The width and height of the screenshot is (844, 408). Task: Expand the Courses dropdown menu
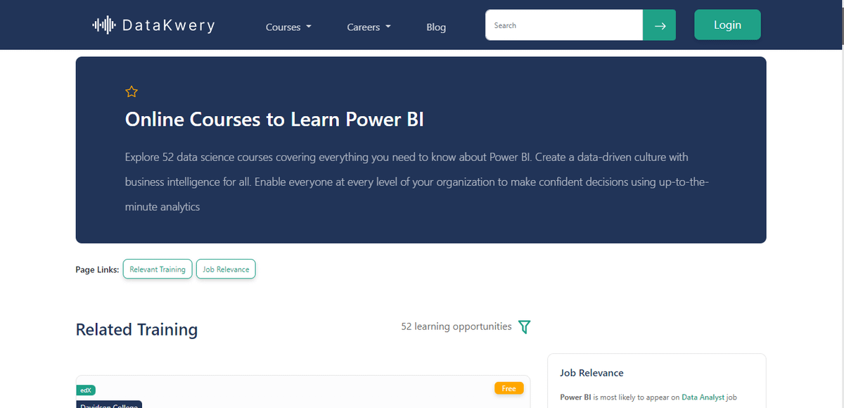288,27
